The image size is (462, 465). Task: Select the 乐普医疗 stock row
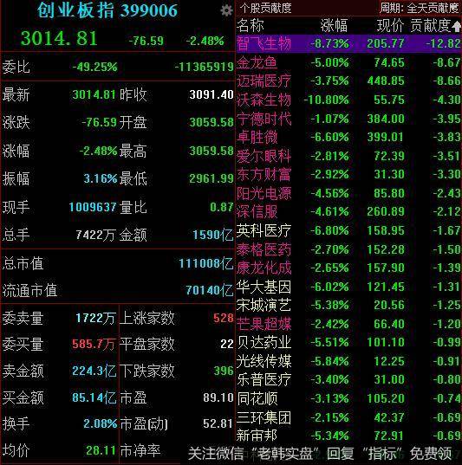(348, 379)
